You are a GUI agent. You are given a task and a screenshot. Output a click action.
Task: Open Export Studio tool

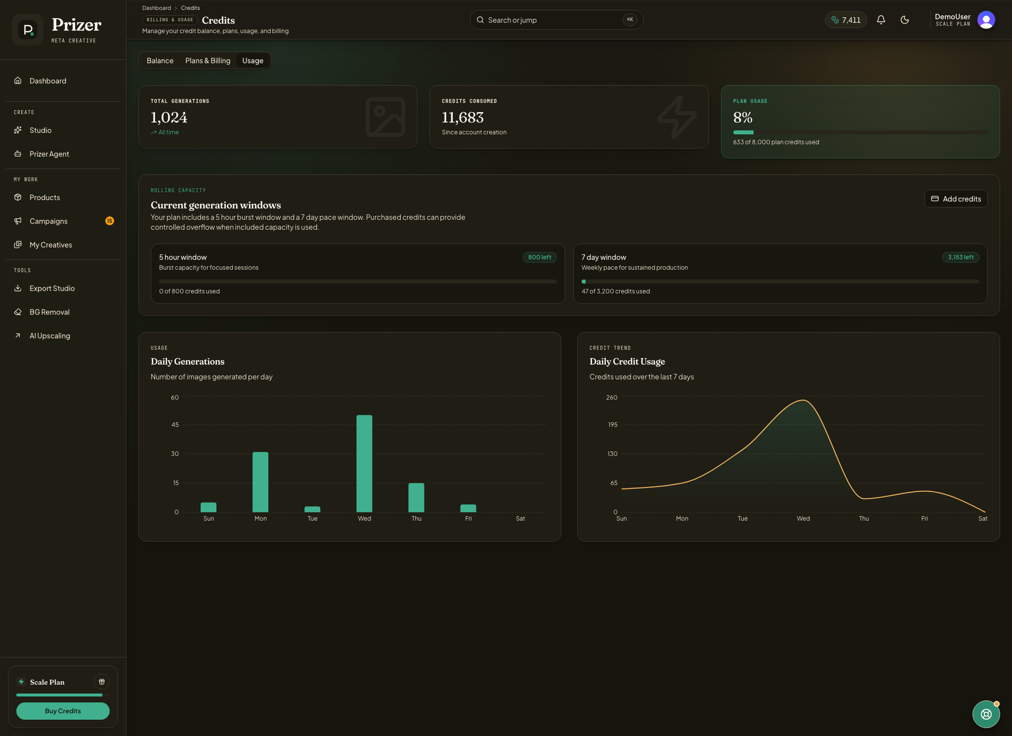point(63,288)
